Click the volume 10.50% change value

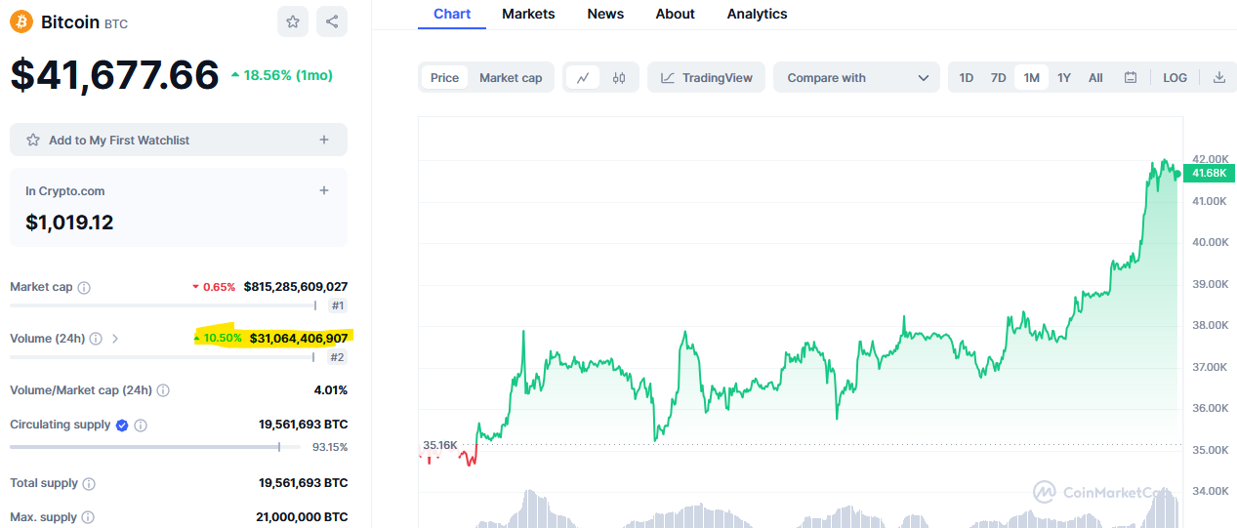click(x=219, y=338)
